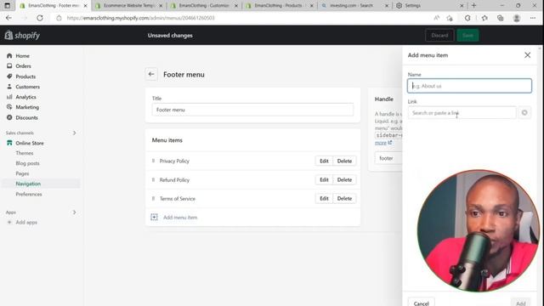Click the Add button in panel

pyautogui.click(x=521, y=303)
